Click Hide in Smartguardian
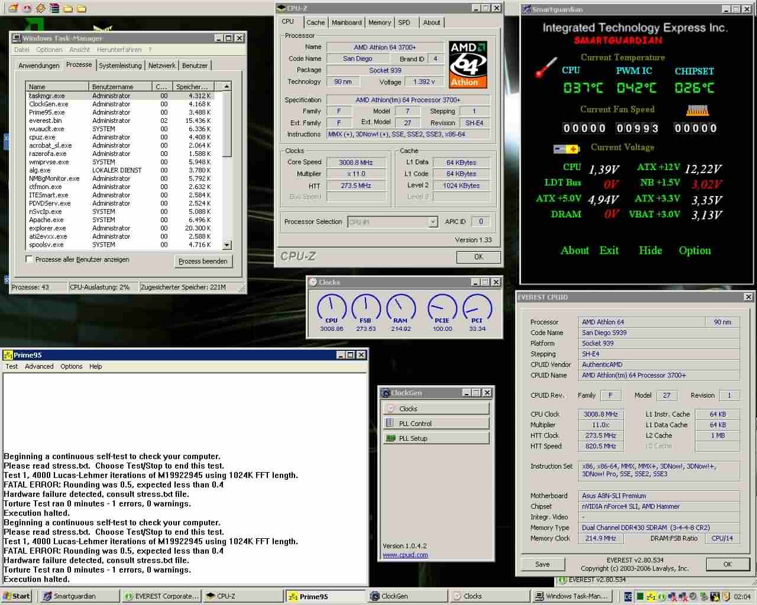This screenshot has height=605, width=757. point(651,251)
